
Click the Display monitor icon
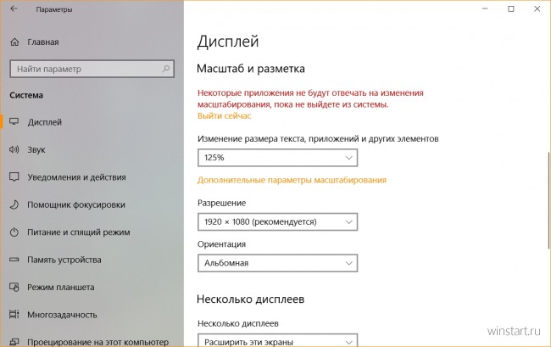click(x=14, y=122)
